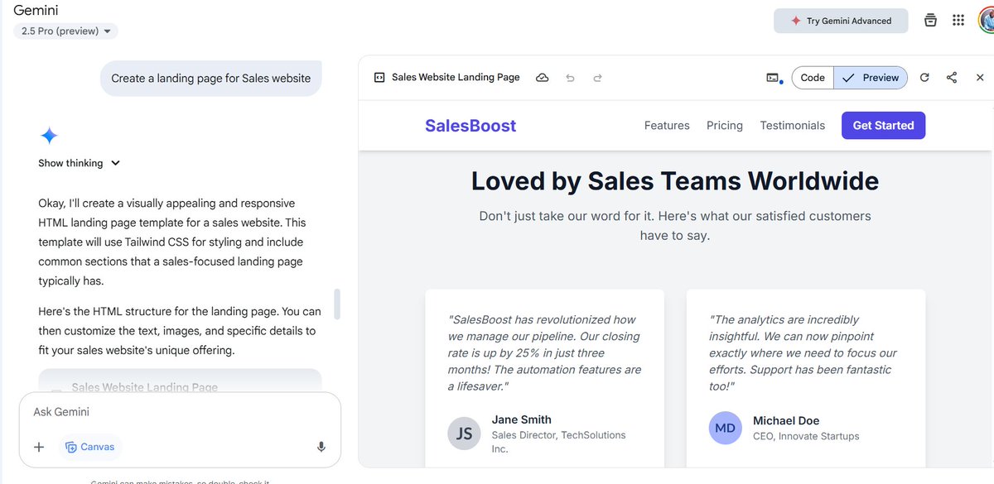The image size is (994, 484).
Task: Toggle the Canvas chip
Action: point(90,448)
